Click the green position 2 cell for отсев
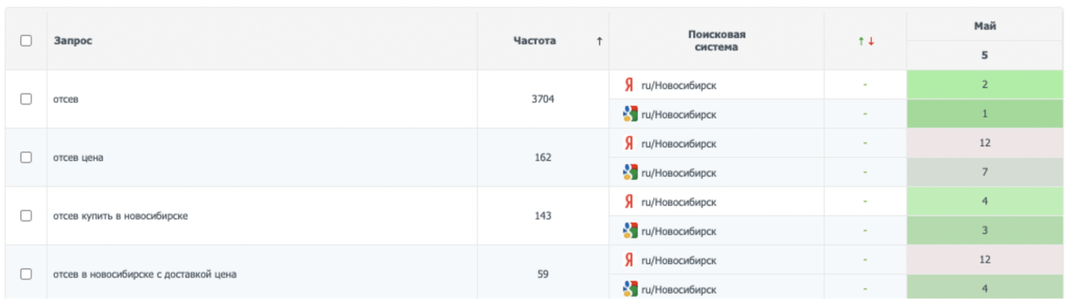Image resolution: width=1070 pixels, height=305 pixels. click(984, 85)
